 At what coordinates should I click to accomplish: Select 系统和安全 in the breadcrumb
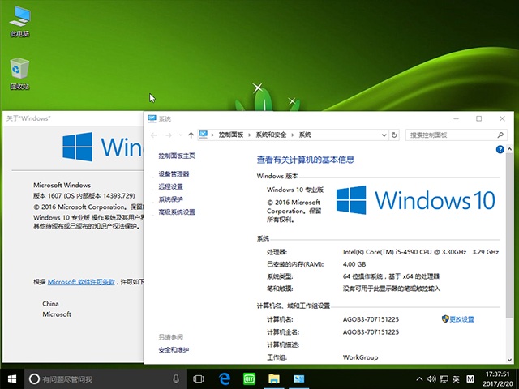coord(271,135)
